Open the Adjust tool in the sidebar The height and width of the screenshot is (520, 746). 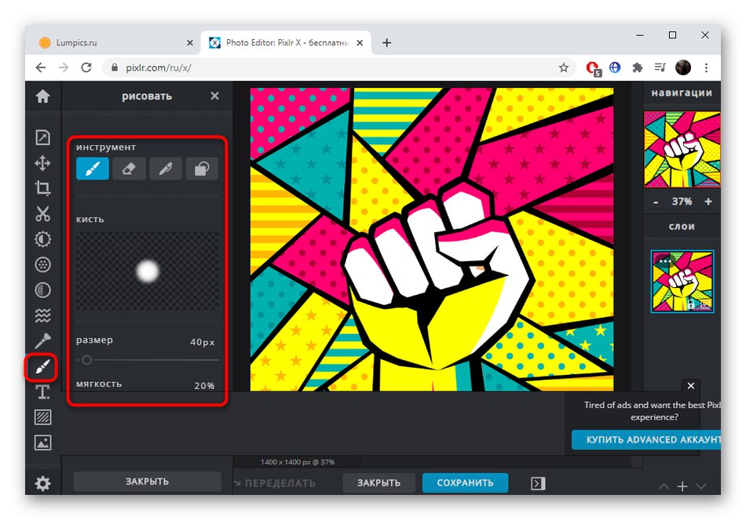42,239
